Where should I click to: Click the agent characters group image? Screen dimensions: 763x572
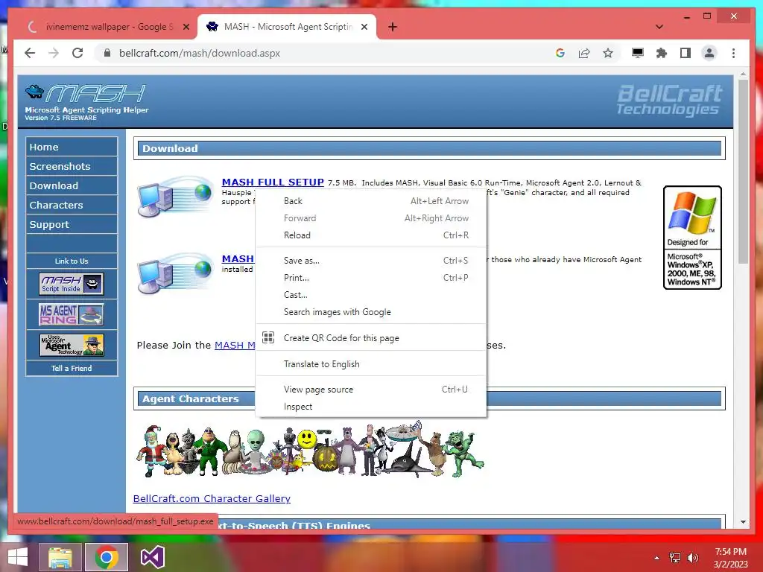click(x=309, y=450)
